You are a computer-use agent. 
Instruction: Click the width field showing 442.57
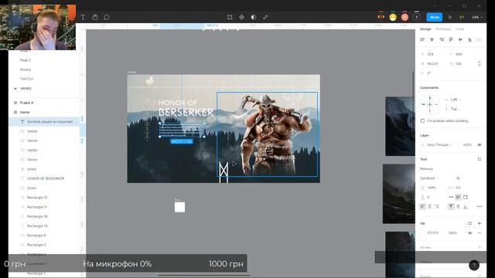(433, 63)
